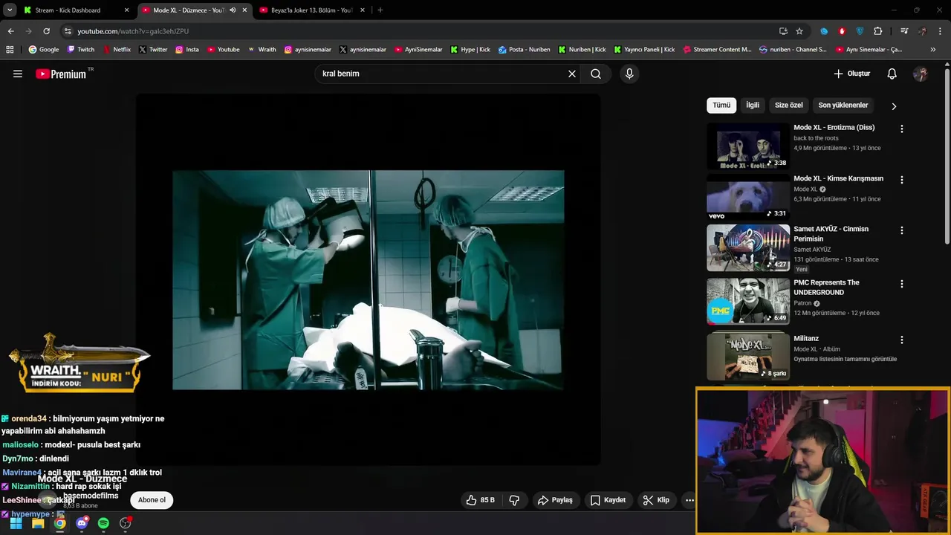Select the İlgili filter chip

pos(753,106)
